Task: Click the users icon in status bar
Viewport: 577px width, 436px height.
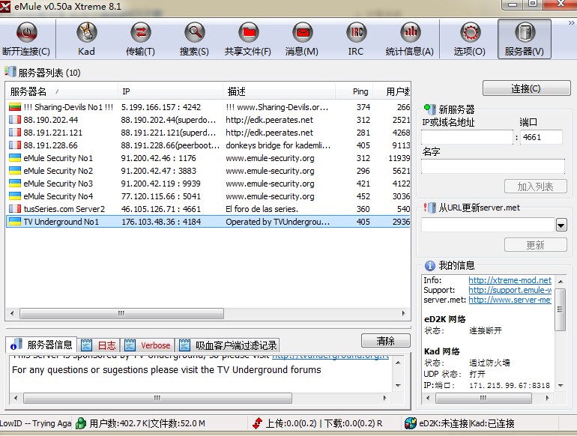Action: click(x=81, y=423)
